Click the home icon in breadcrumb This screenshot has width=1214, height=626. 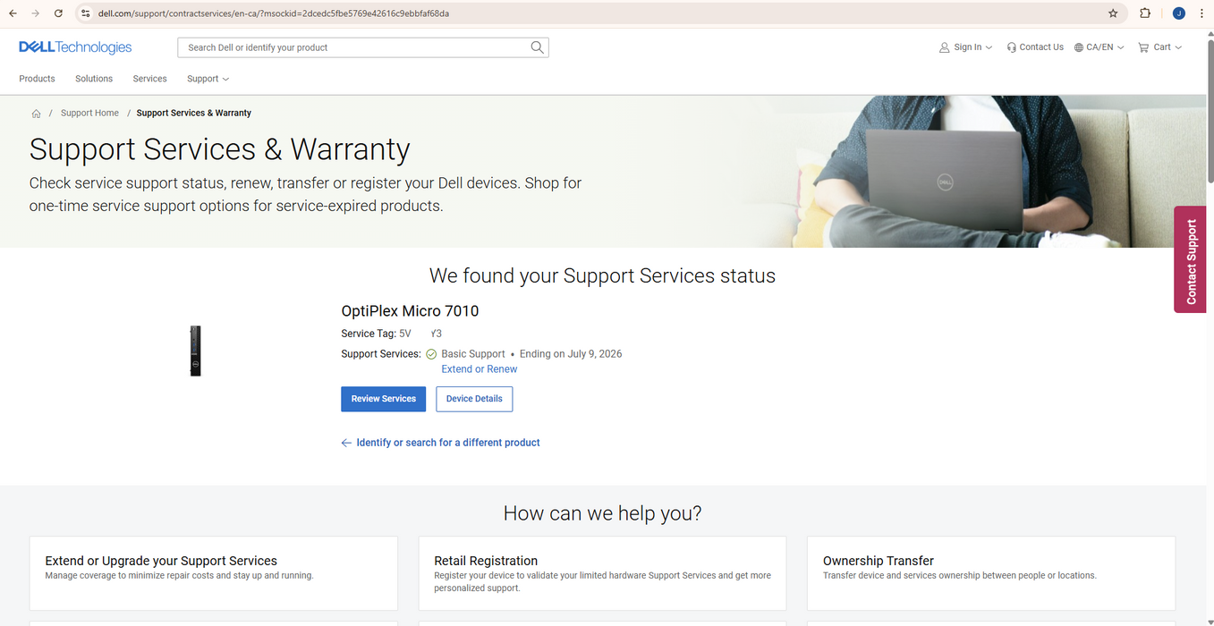pyautogui.click(x=36, y=114)
